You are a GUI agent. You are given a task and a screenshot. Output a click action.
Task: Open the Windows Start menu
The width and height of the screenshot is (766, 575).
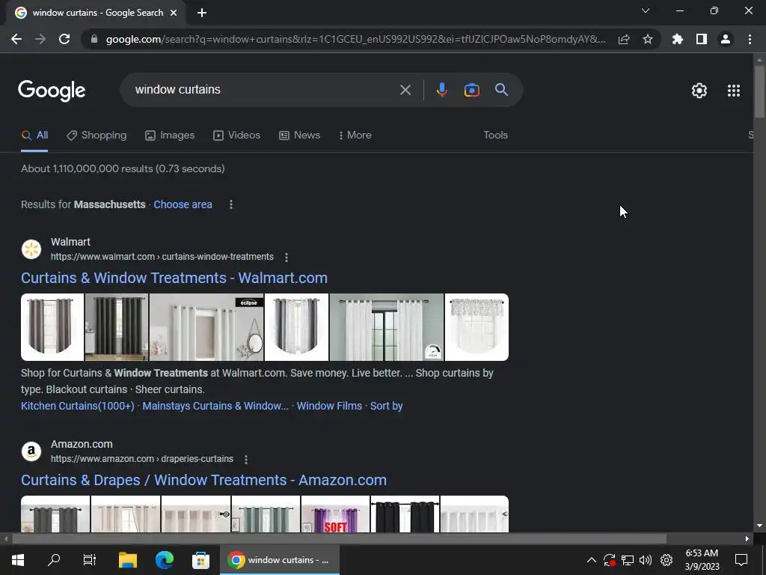18,560
